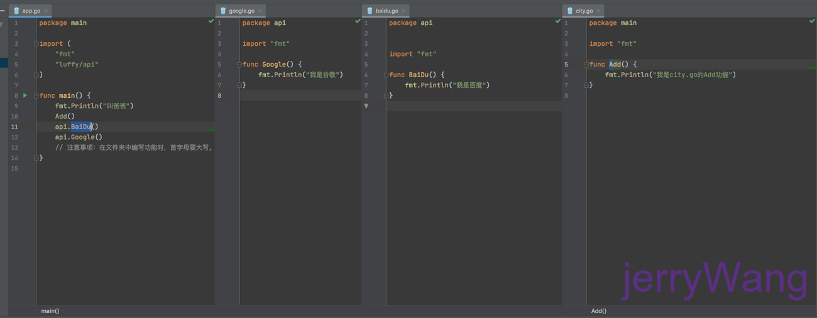Viewport: 817px width, 318px height.
Task: Click the green run arrow beside func main
Action: point(25,95)
